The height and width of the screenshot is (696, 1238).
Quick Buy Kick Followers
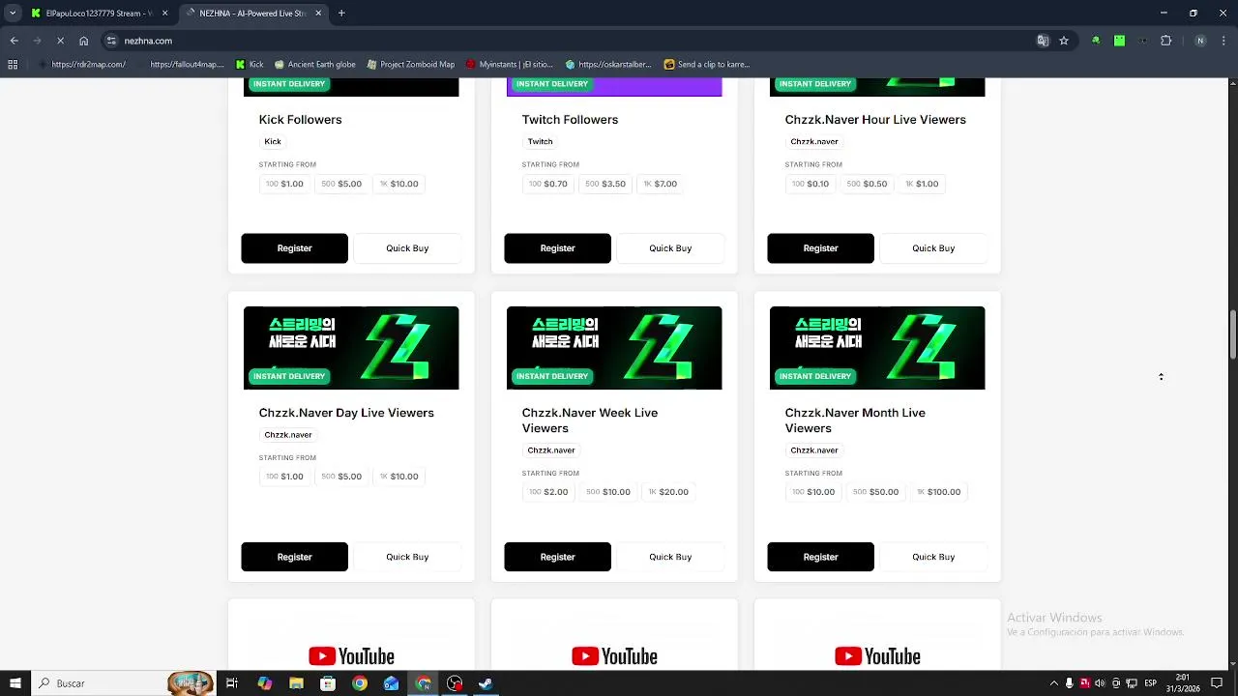pyautogui.click(x=407, y=248)
